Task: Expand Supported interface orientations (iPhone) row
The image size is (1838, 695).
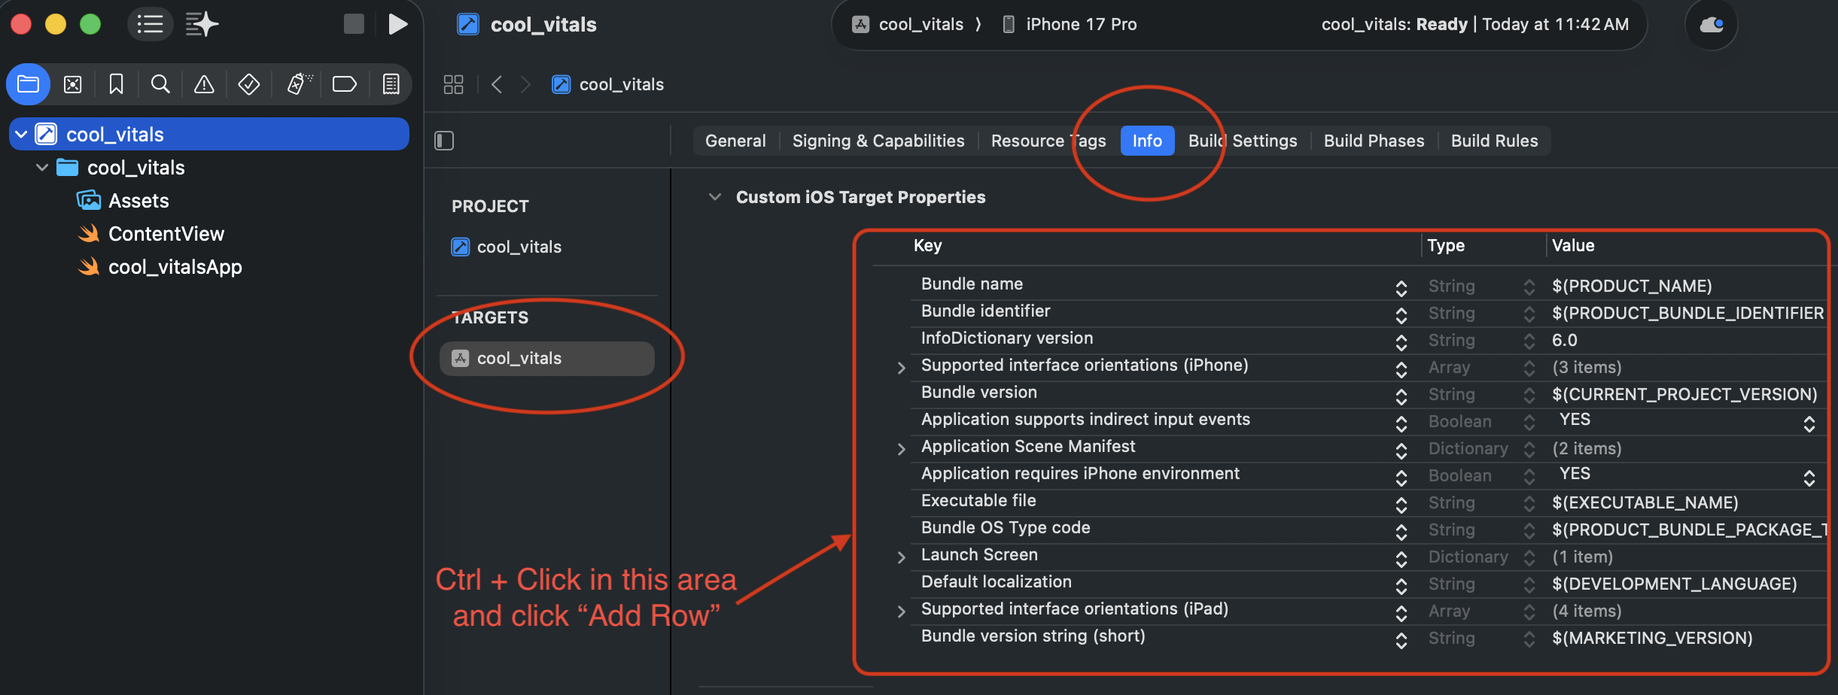Action: pos(902,368)
